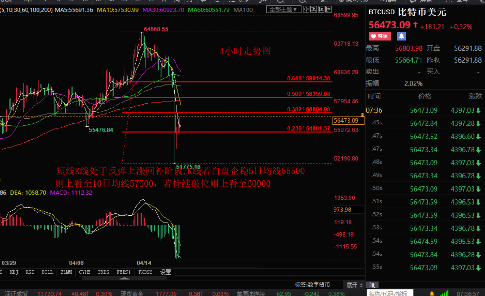Click the 07:36 tick row
485x296 pixels.
425,110
